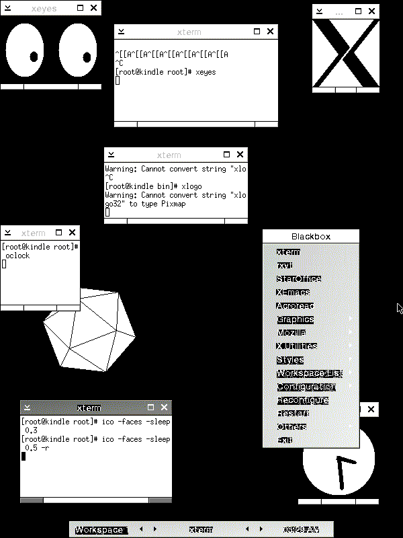Maximize the focused xterm with ico commands
The height and width of the screenshot is (538, 403).
(150, 408)
